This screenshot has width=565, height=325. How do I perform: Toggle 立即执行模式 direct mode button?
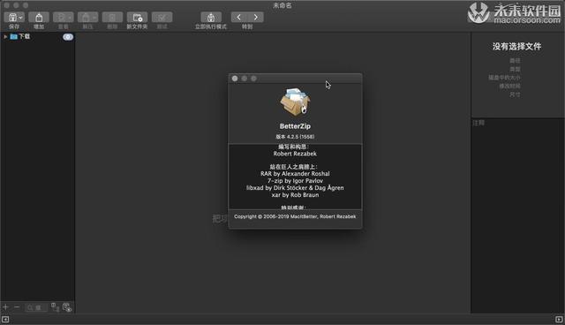coord(211,18)
